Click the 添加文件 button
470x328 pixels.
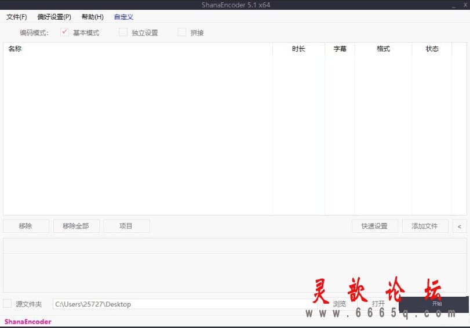click(425, 226)
